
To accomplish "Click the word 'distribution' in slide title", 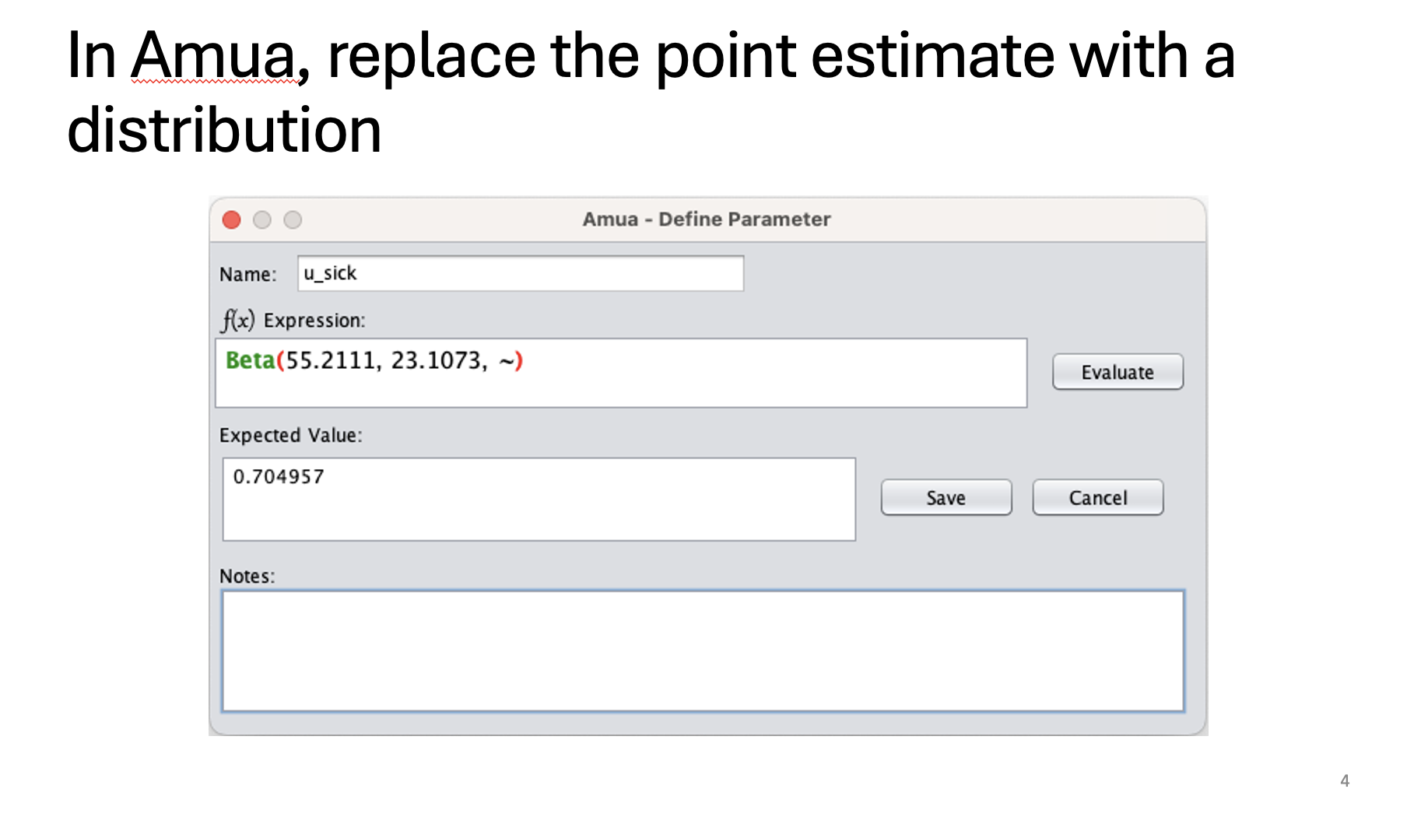I will [224, 130].
